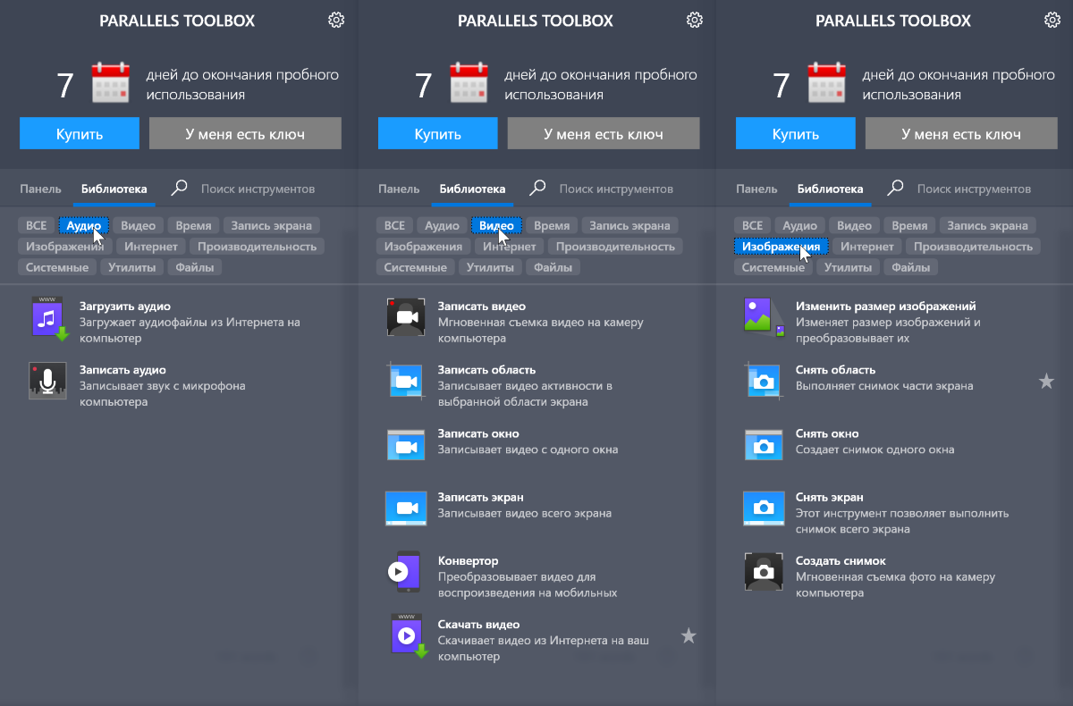The height and width of the screenshot is (706, 1073).
Task: Open the Скачать видео download icon
Action: [409, 635]
